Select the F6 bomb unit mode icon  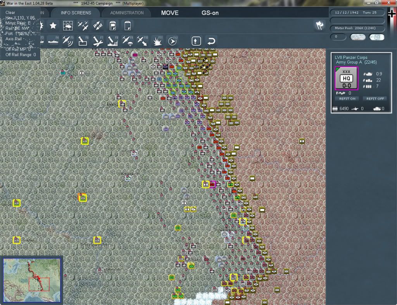pos(83,41)
